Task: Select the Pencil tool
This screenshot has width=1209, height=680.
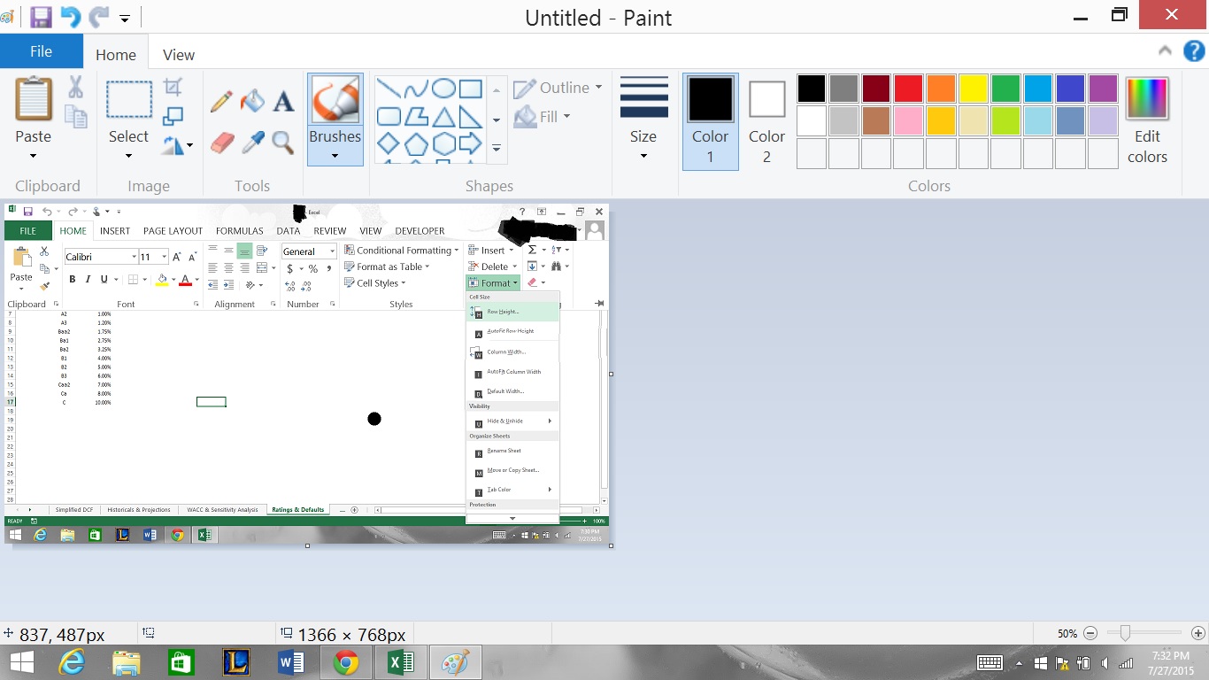Action: [x=221, y=101]
